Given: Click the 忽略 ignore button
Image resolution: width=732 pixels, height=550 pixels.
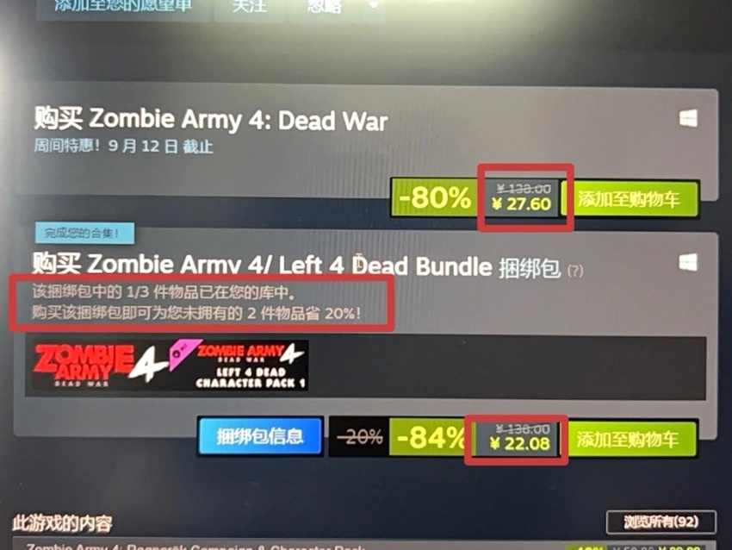Looking at the screenshot, I should (324, 7).
